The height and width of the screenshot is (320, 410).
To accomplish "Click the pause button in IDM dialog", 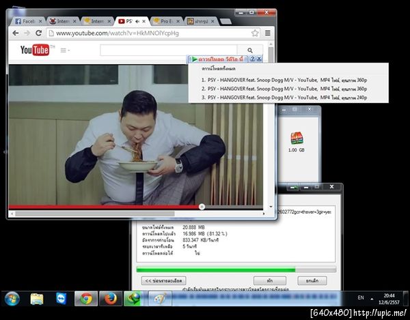I will click(x=270, y=280).
